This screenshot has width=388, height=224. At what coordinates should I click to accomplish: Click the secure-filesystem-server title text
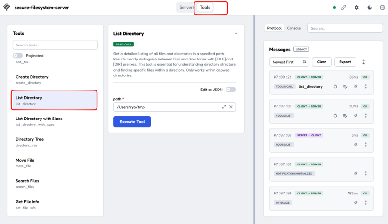coord(42,7)
